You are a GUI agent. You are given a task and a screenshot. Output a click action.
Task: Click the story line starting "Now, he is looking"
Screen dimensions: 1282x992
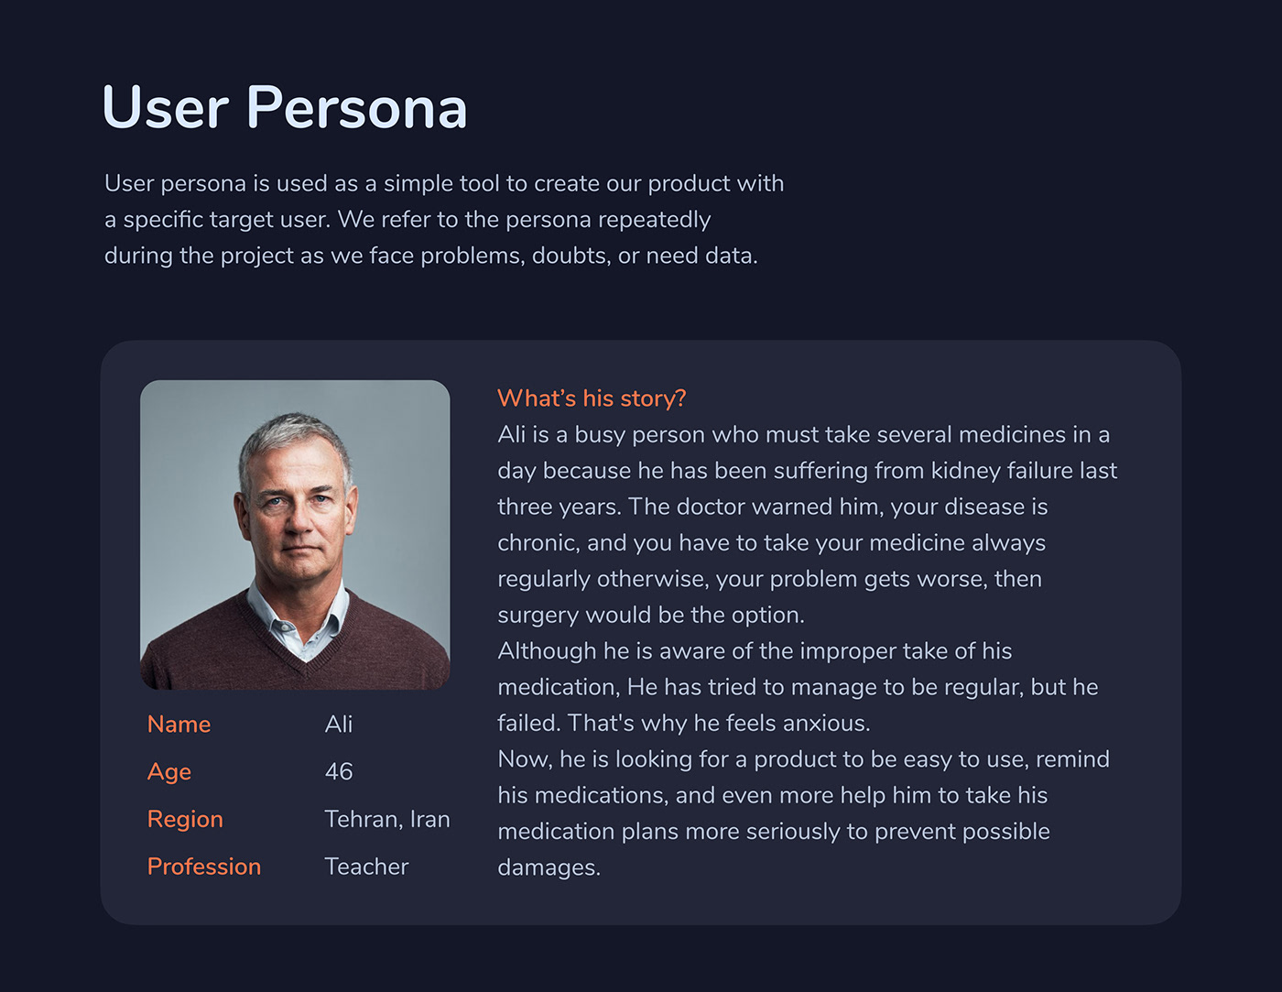(x=803, y=759)
